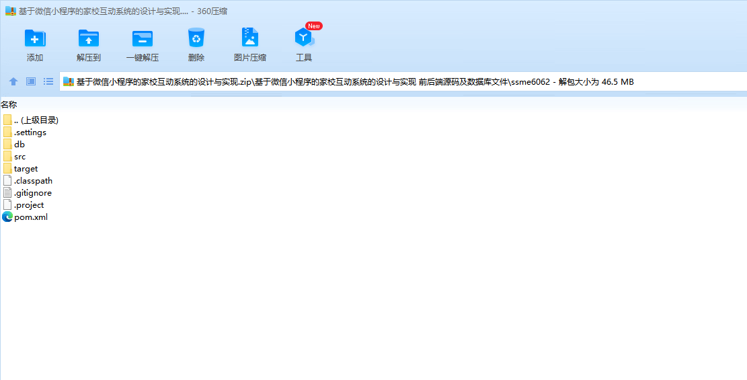Screen dimensions: 747x380
Task: Select the src folder icon
Action: tap(7, 157)
